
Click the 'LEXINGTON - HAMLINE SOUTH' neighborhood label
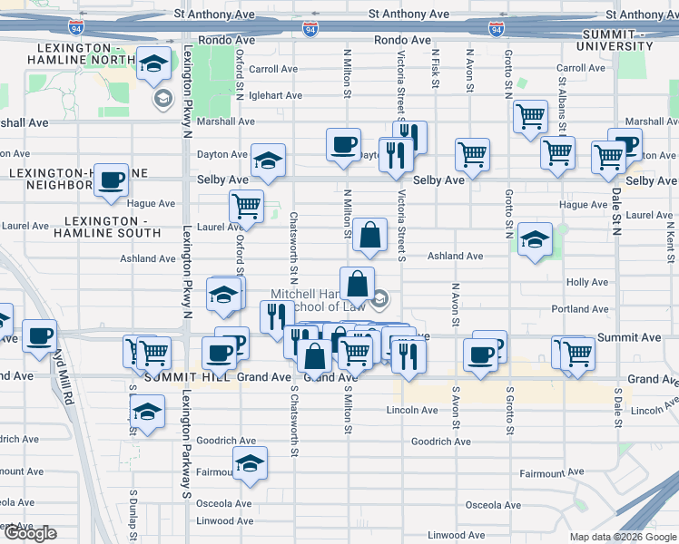coord(107,227)
